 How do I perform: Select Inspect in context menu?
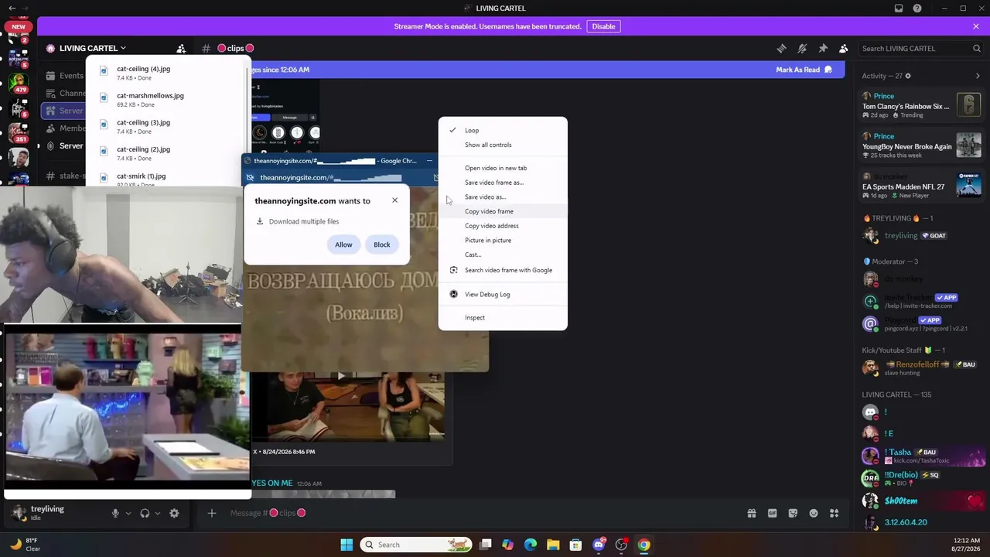503,317
